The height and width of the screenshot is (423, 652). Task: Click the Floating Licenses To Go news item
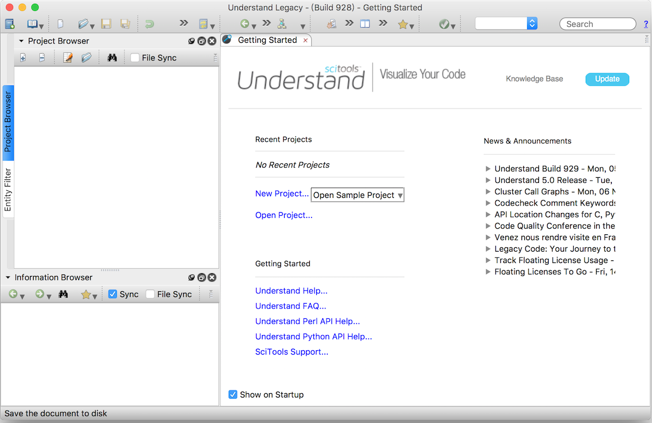555,272
